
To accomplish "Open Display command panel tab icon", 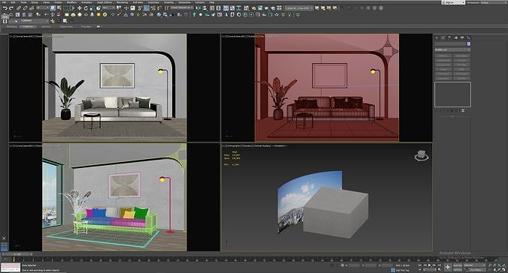I will tap(462, 37).
